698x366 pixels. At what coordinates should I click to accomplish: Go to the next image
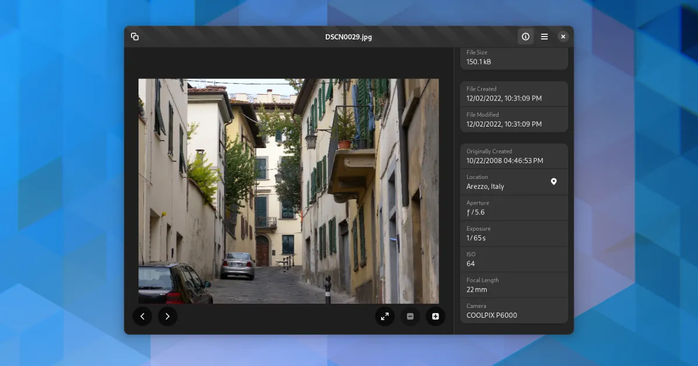[x=168, y=316]
